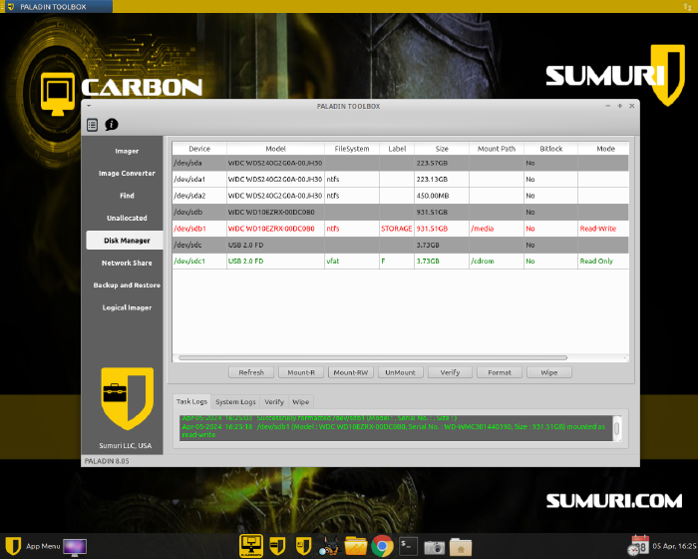Select Imager in the sidebar
The image size is (698, 559).
click(127, 151)
